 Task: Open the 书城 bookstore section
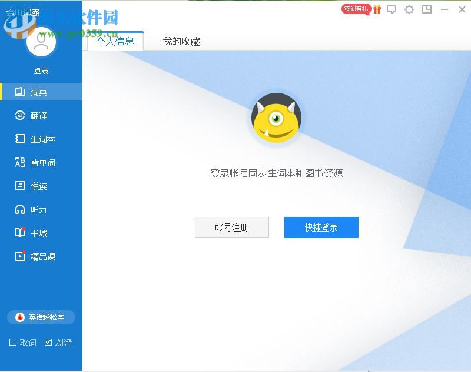point(41,233)
